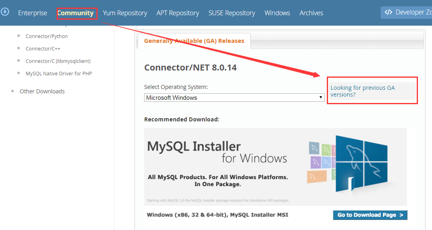The image size is (432, 230).
Task: Open the Archives section
Action: 311,13
